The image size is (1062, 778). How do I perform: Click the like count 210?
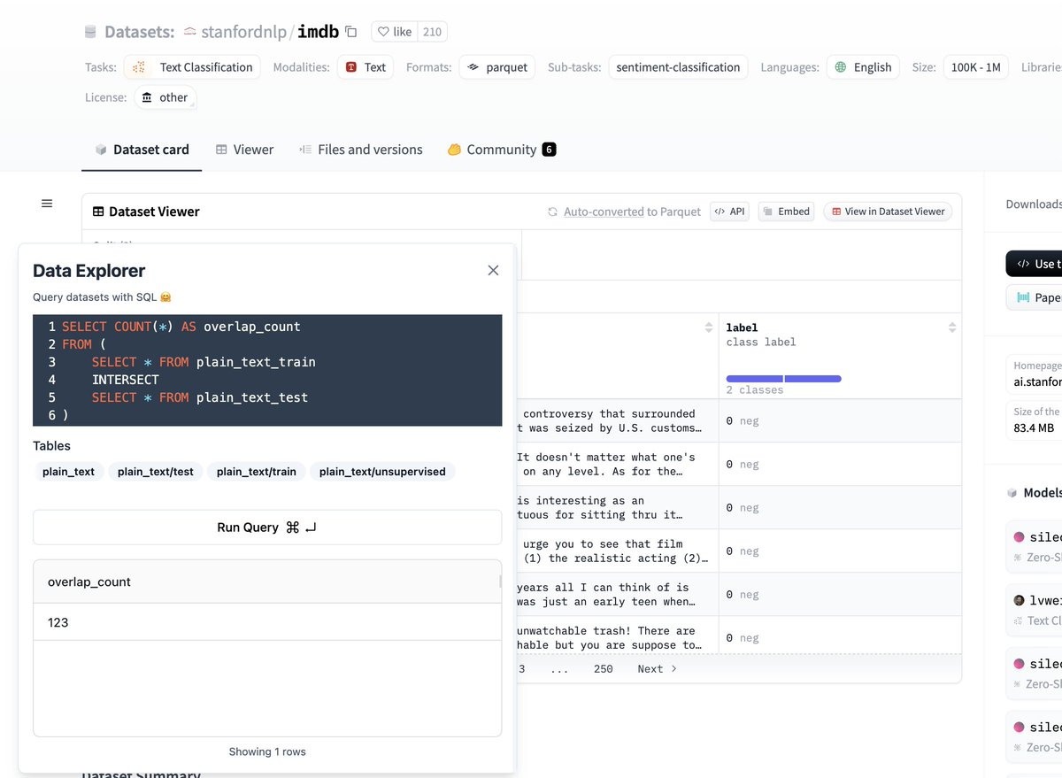tap(432, 32)
